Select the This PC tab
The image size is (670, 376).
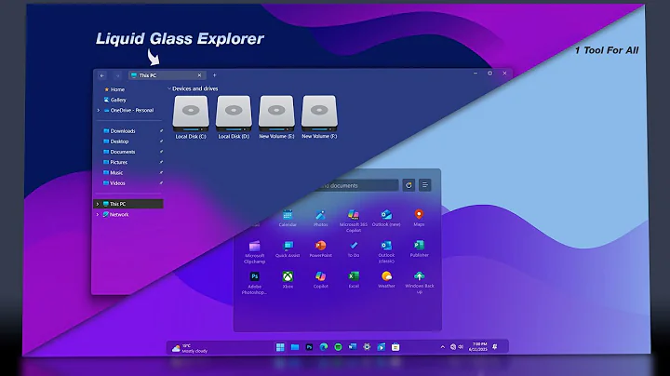[x=167, y=75]
